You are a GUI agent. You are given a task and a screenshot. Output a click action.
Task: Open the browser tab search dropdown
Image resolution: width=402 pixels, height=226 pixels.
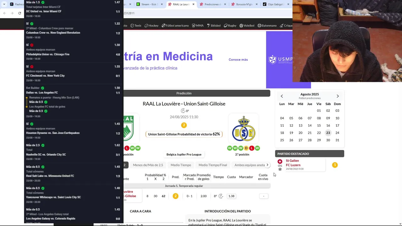pos(4,4)
